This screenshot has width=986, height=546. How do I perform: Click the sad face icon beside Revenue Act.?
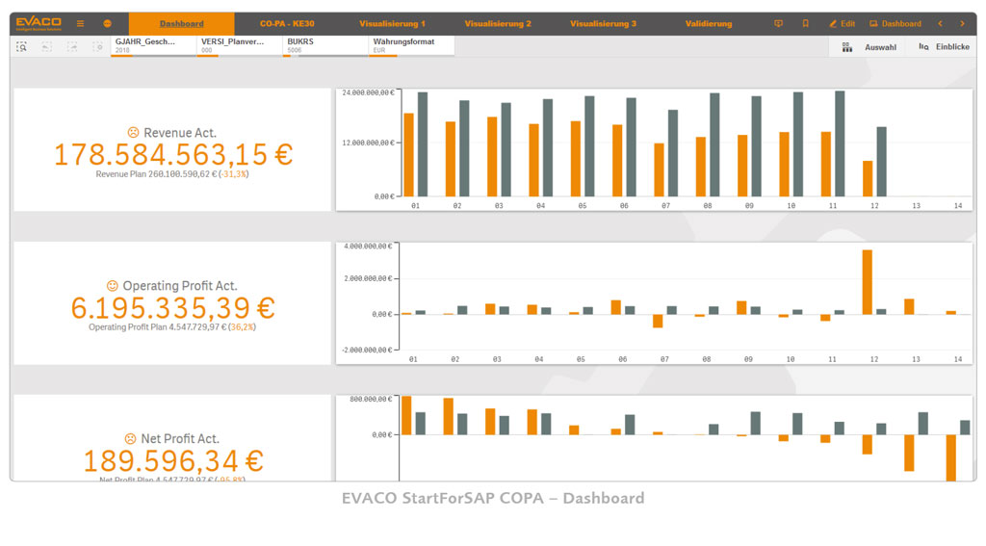tap(133, 132)
